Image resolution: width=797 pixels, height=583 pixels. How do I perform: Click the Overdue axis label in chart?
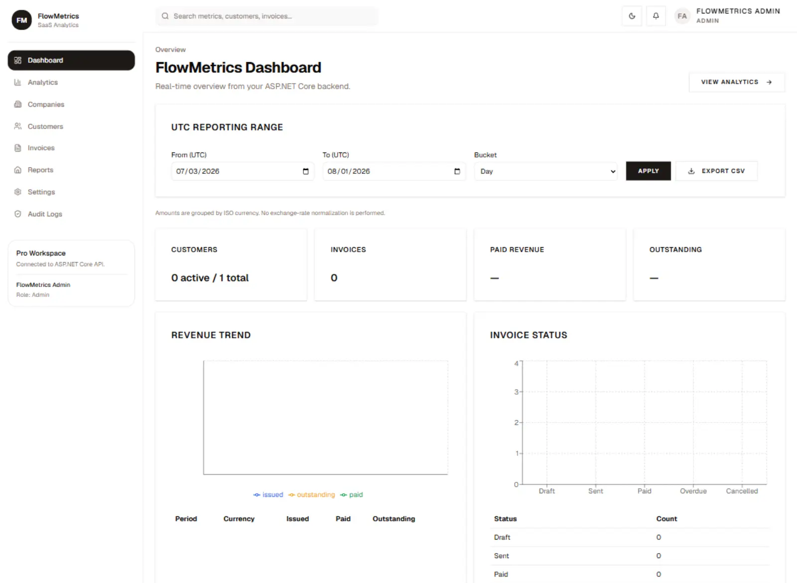point(693,491)
